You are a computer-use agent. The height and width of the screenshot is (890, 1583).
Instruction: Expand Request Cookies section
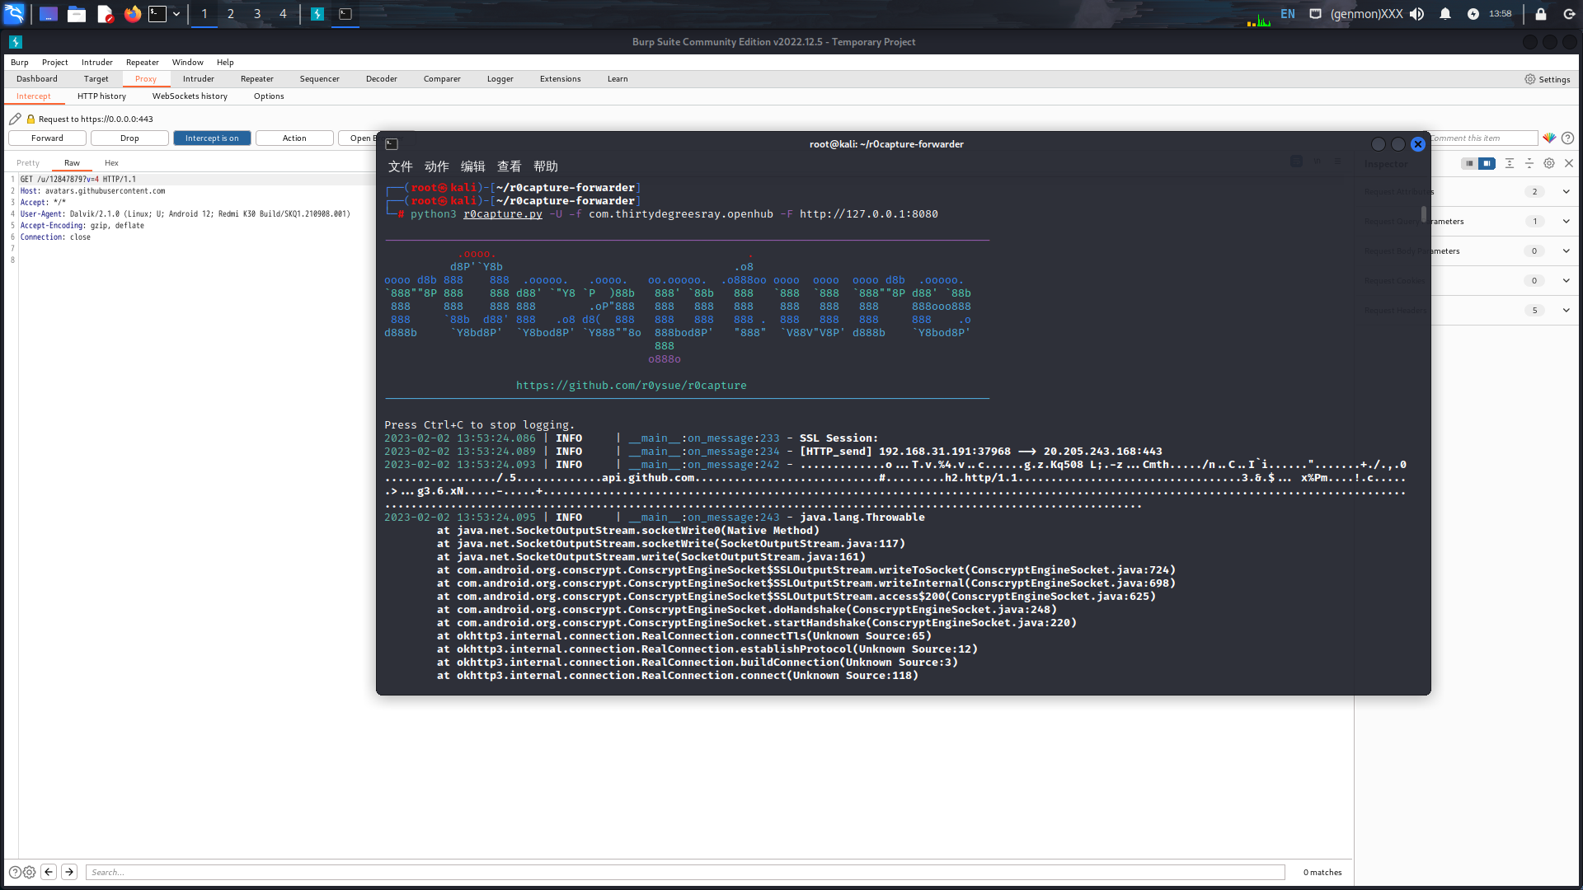[x=1566, y=281]
